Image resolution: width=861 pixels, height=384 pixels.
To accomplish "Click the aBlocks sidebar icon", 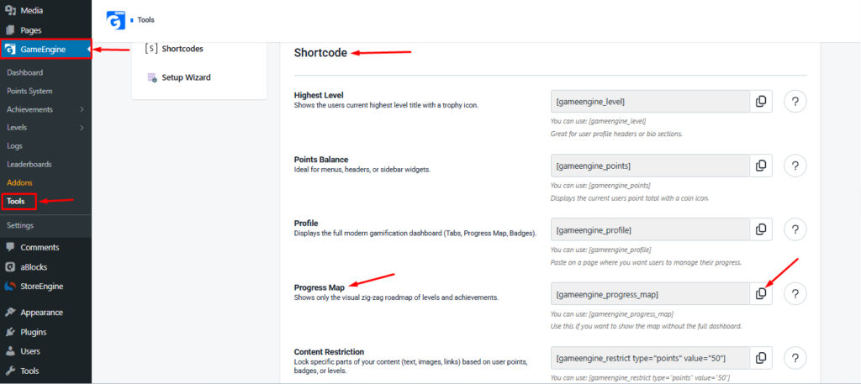I will click(x=10, y=267).
